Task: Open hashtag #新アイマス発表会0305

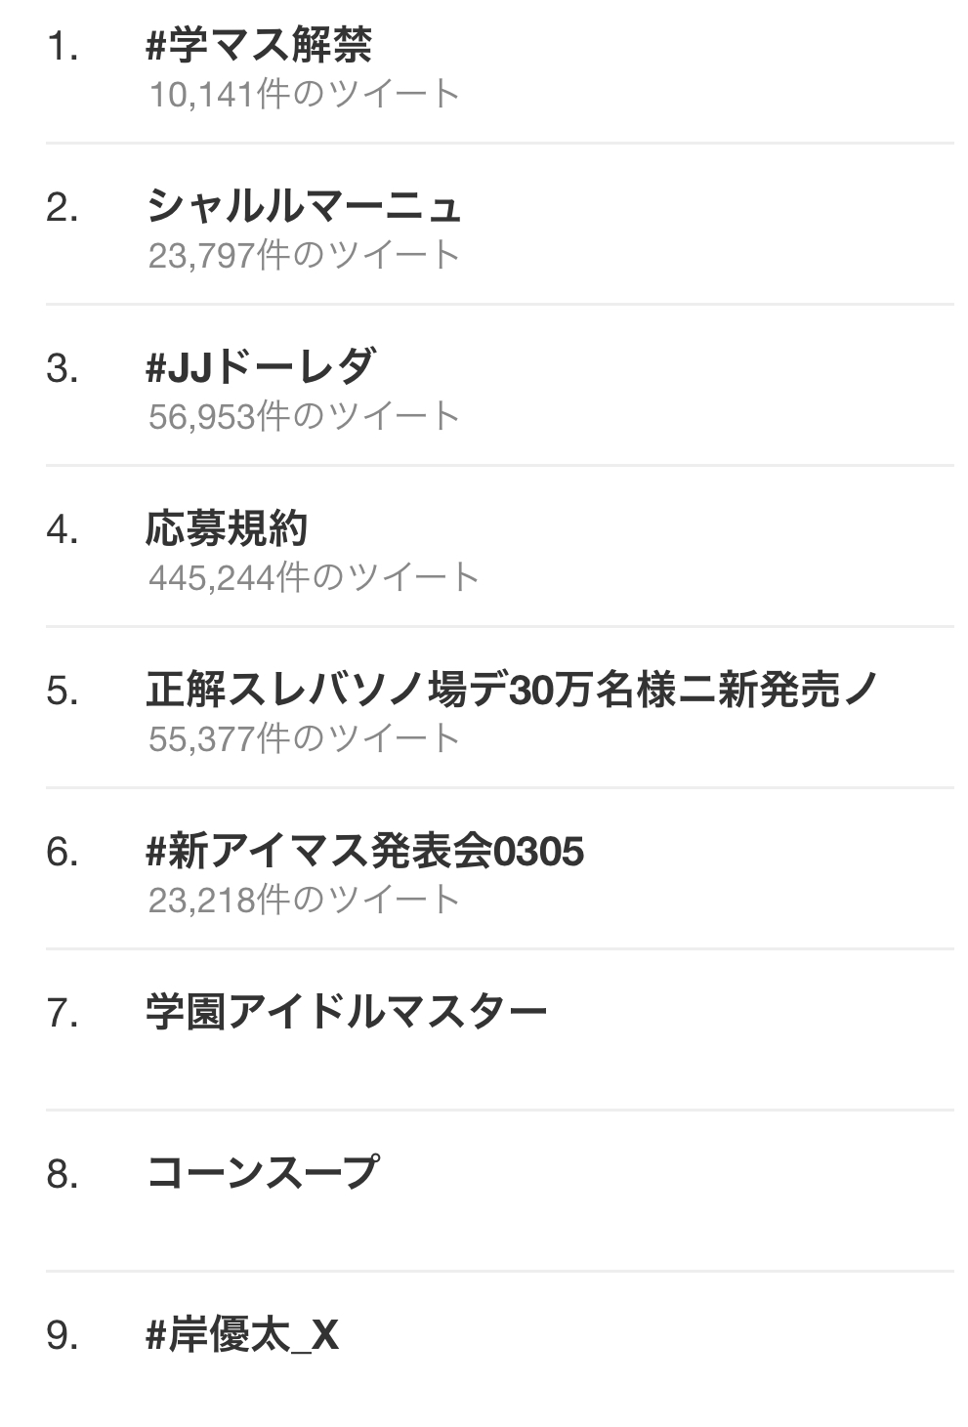Action: coord(364,851)
